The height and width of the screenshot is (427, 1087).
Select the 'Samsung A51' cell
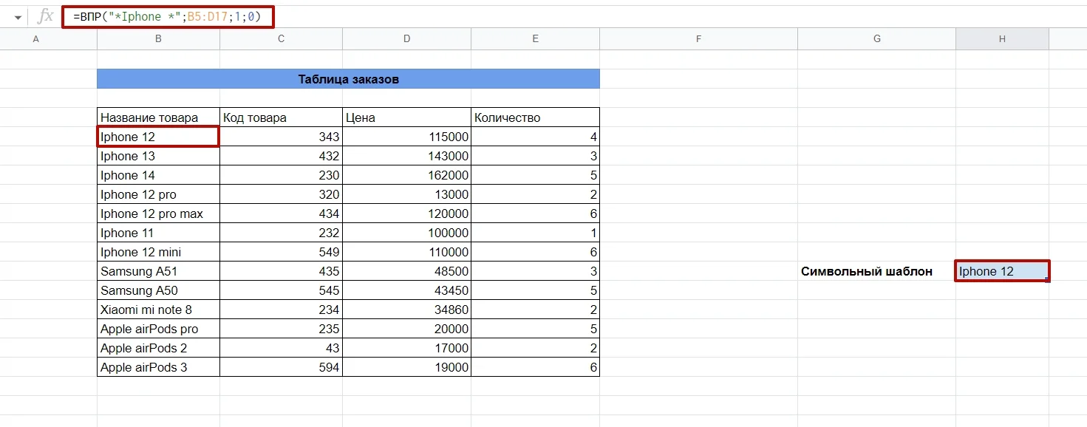158,271
